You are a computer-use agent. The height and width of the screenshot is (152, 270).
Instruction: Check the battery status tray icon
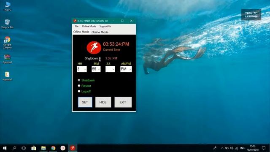point(227,148)
